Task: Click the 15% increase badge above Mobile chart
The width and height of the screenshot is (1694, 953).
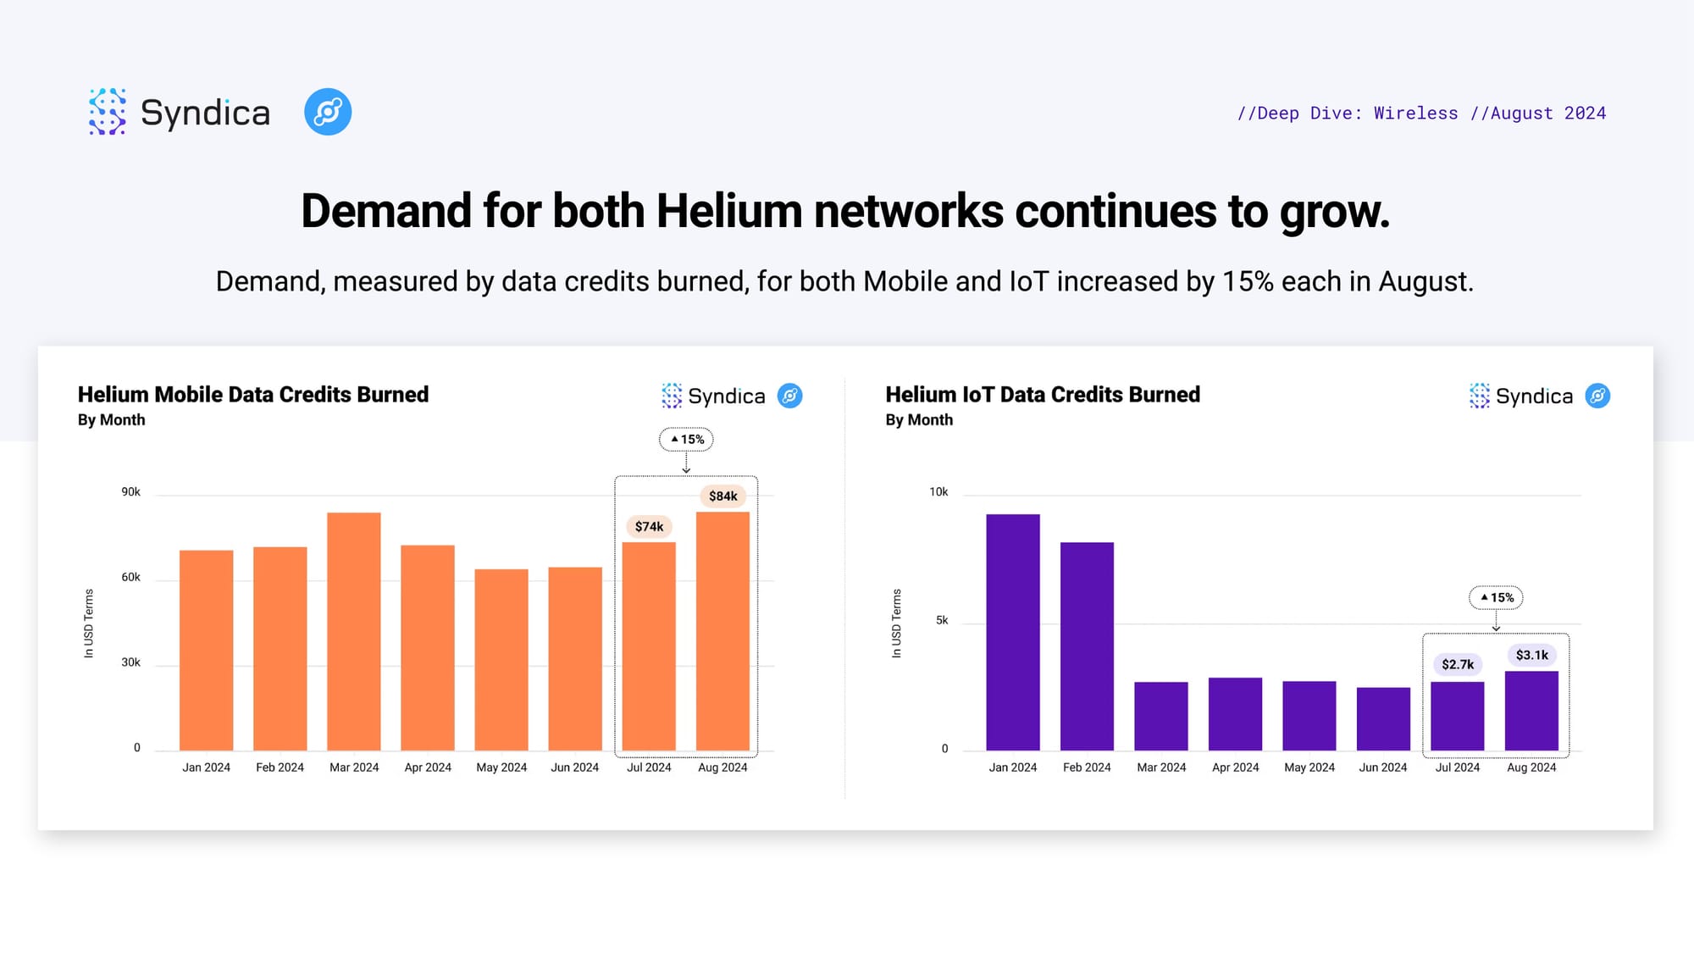Action: click(x=687, y=440)
